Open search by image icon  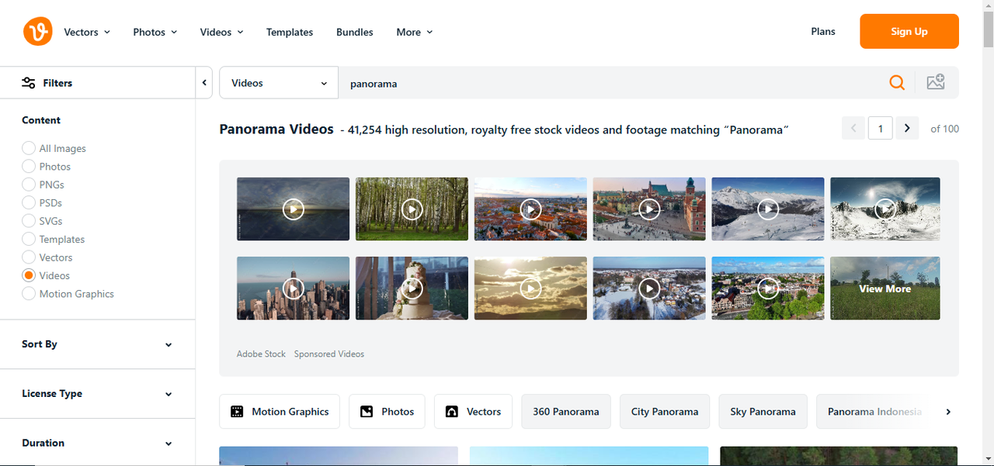click(936, 81)
